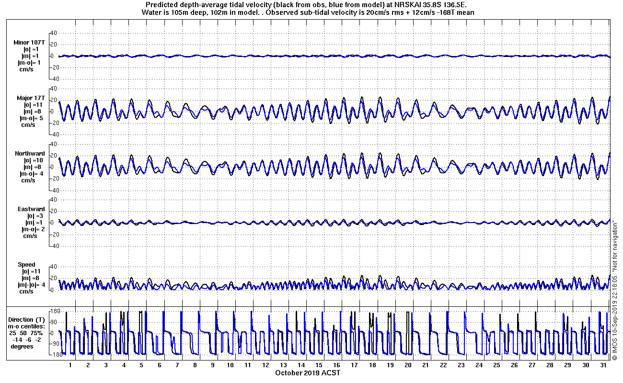Click the 'Direction (T)' panel label
This screenshot has width=623, height=383.
coord(27,320)
